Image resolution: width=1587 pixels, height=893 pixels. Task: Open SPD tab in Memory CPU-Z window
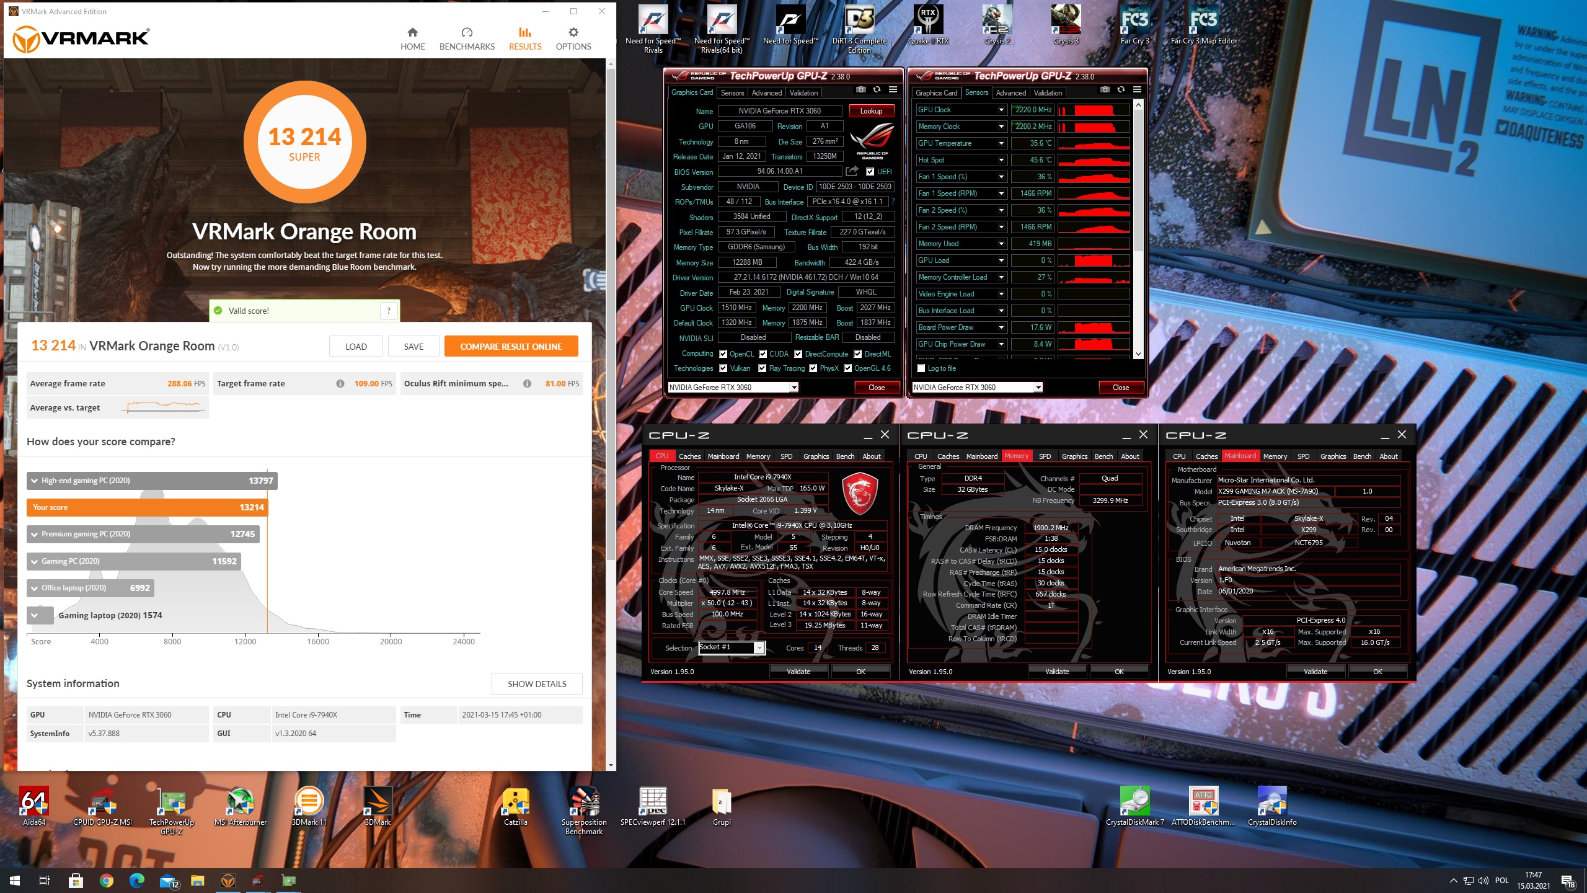coord(1045,456)
